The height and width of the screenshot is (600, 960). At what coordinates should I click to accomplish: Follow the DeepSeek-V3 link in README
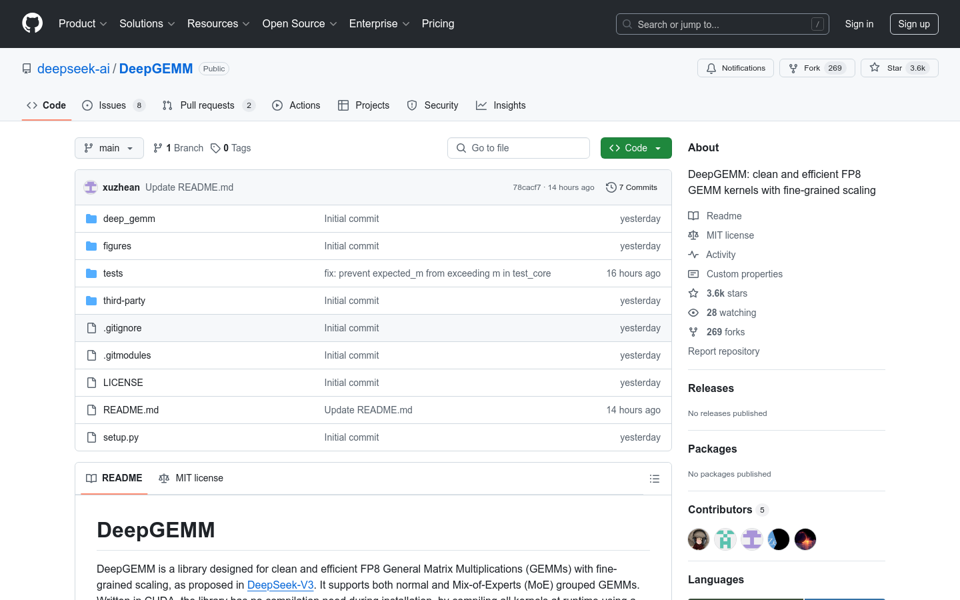[x=281, y=585]
